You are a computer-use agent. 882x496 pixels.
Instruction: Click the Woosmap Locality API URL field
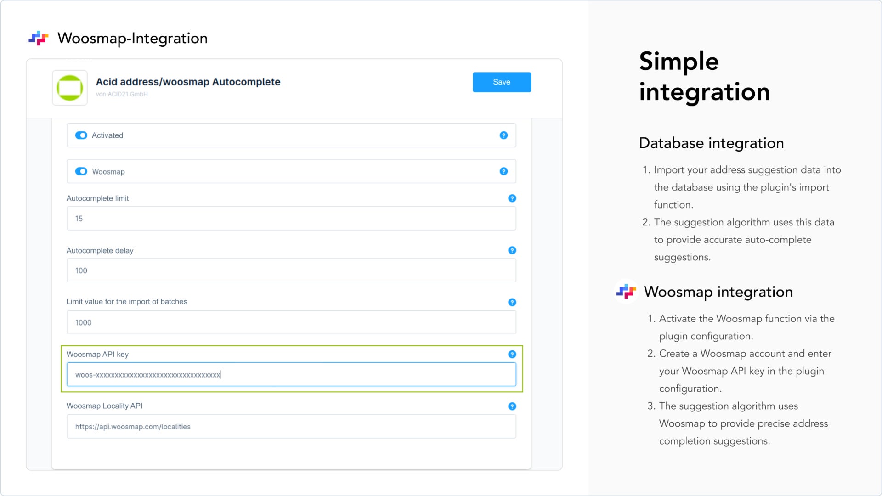click(291, 427)
